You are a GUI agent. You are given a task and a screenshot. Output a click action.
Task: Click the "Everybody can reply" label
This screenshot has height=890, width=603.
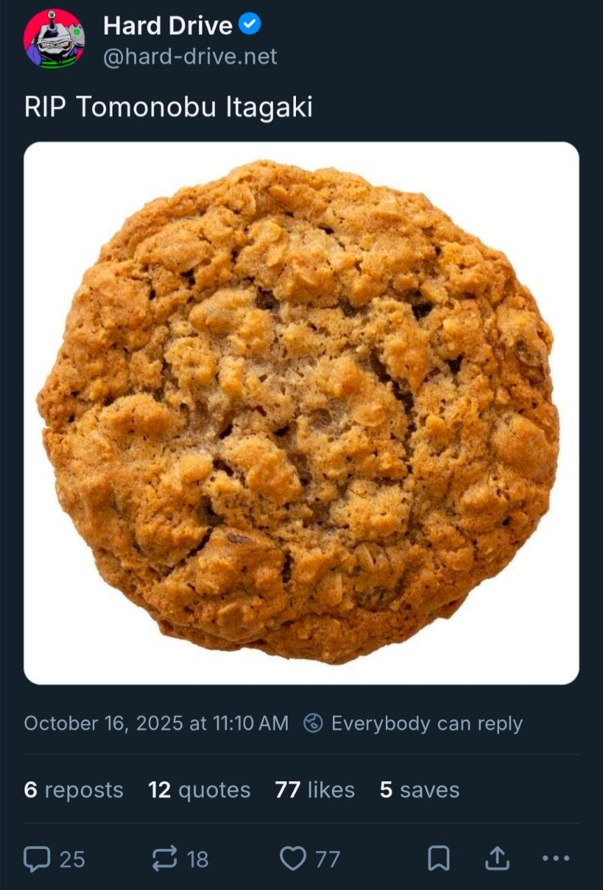[426, 723]
